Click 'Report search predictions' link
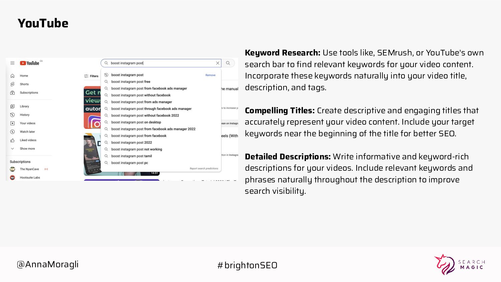 (x=204, y=168)
